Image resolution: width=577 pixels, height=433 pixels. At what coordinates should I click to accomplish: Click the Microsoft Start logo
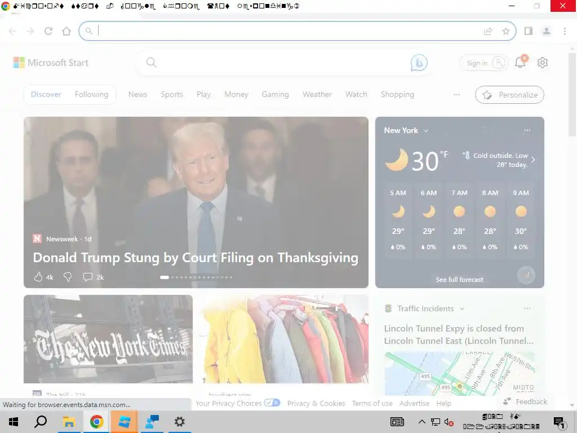pyautogui.click(x=51, y=63)
